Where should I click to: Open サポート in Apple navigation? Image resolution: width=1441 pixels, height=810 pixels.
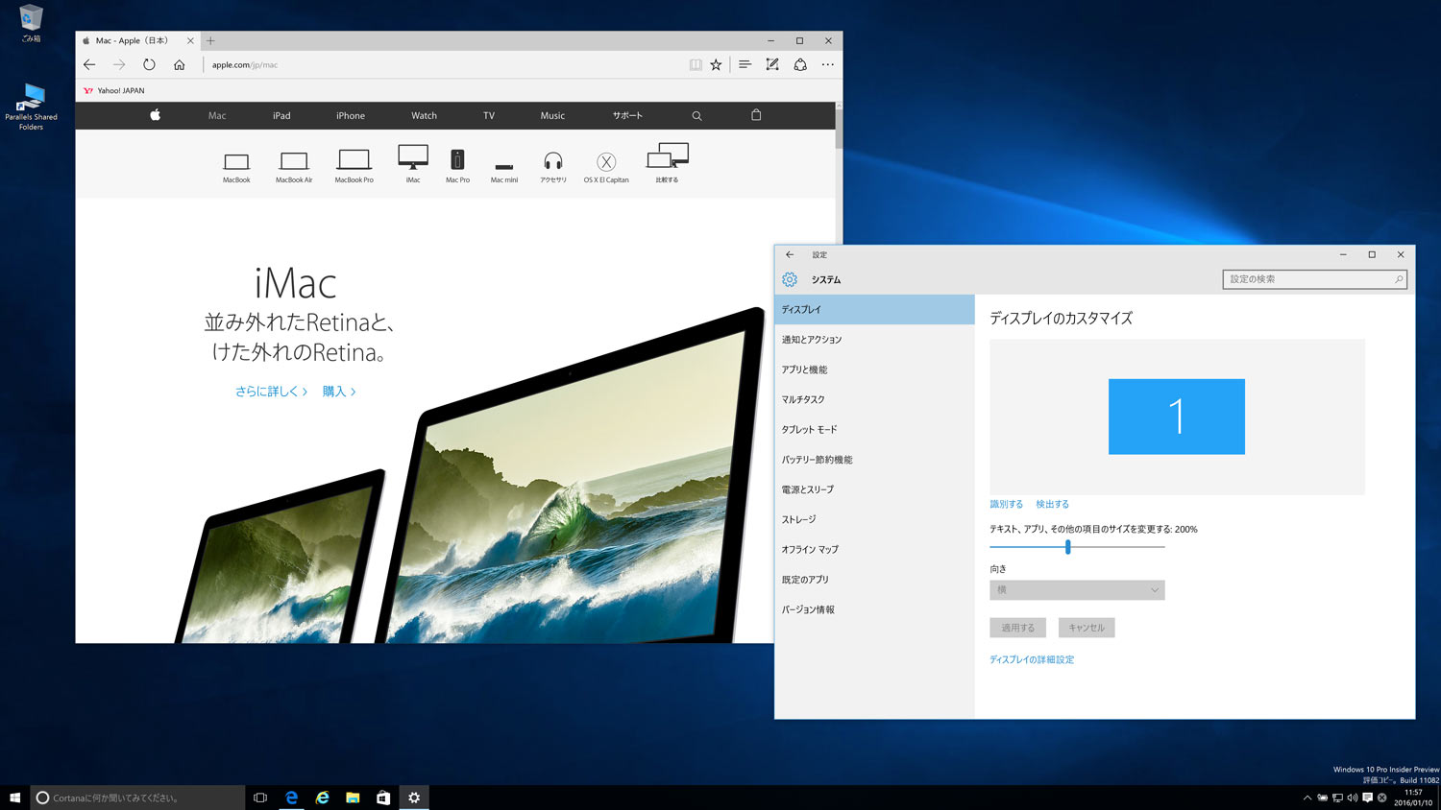[627, 115]
